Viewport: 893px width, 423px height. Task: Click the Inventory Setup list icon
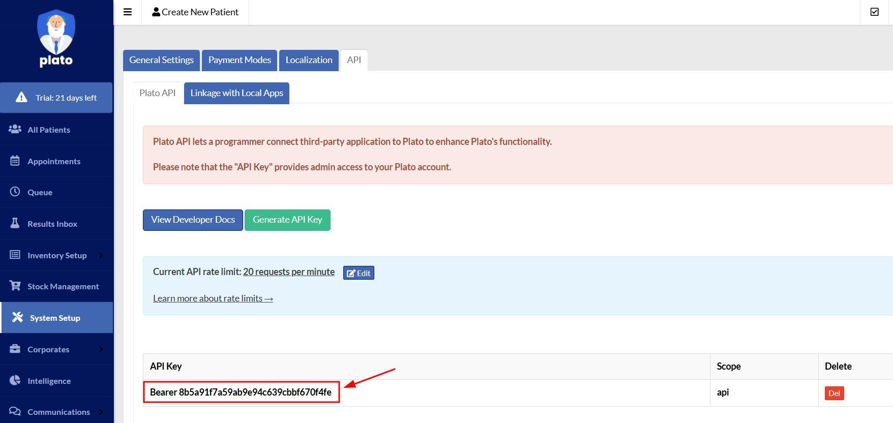(15, 255)
